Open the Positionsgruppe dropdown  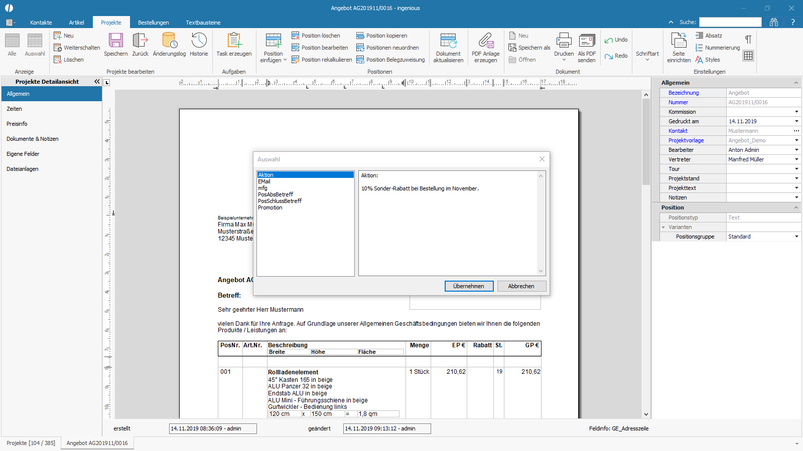[796, 237]
